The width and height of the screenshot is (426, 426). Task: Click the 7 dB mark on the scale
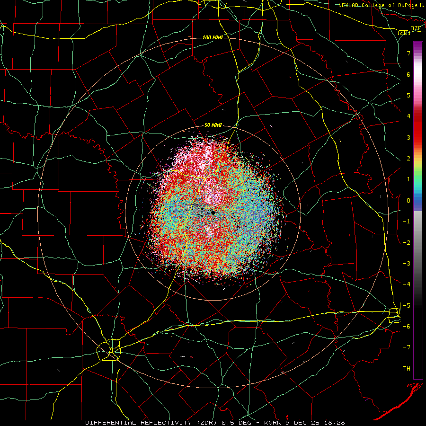point(408,53)
